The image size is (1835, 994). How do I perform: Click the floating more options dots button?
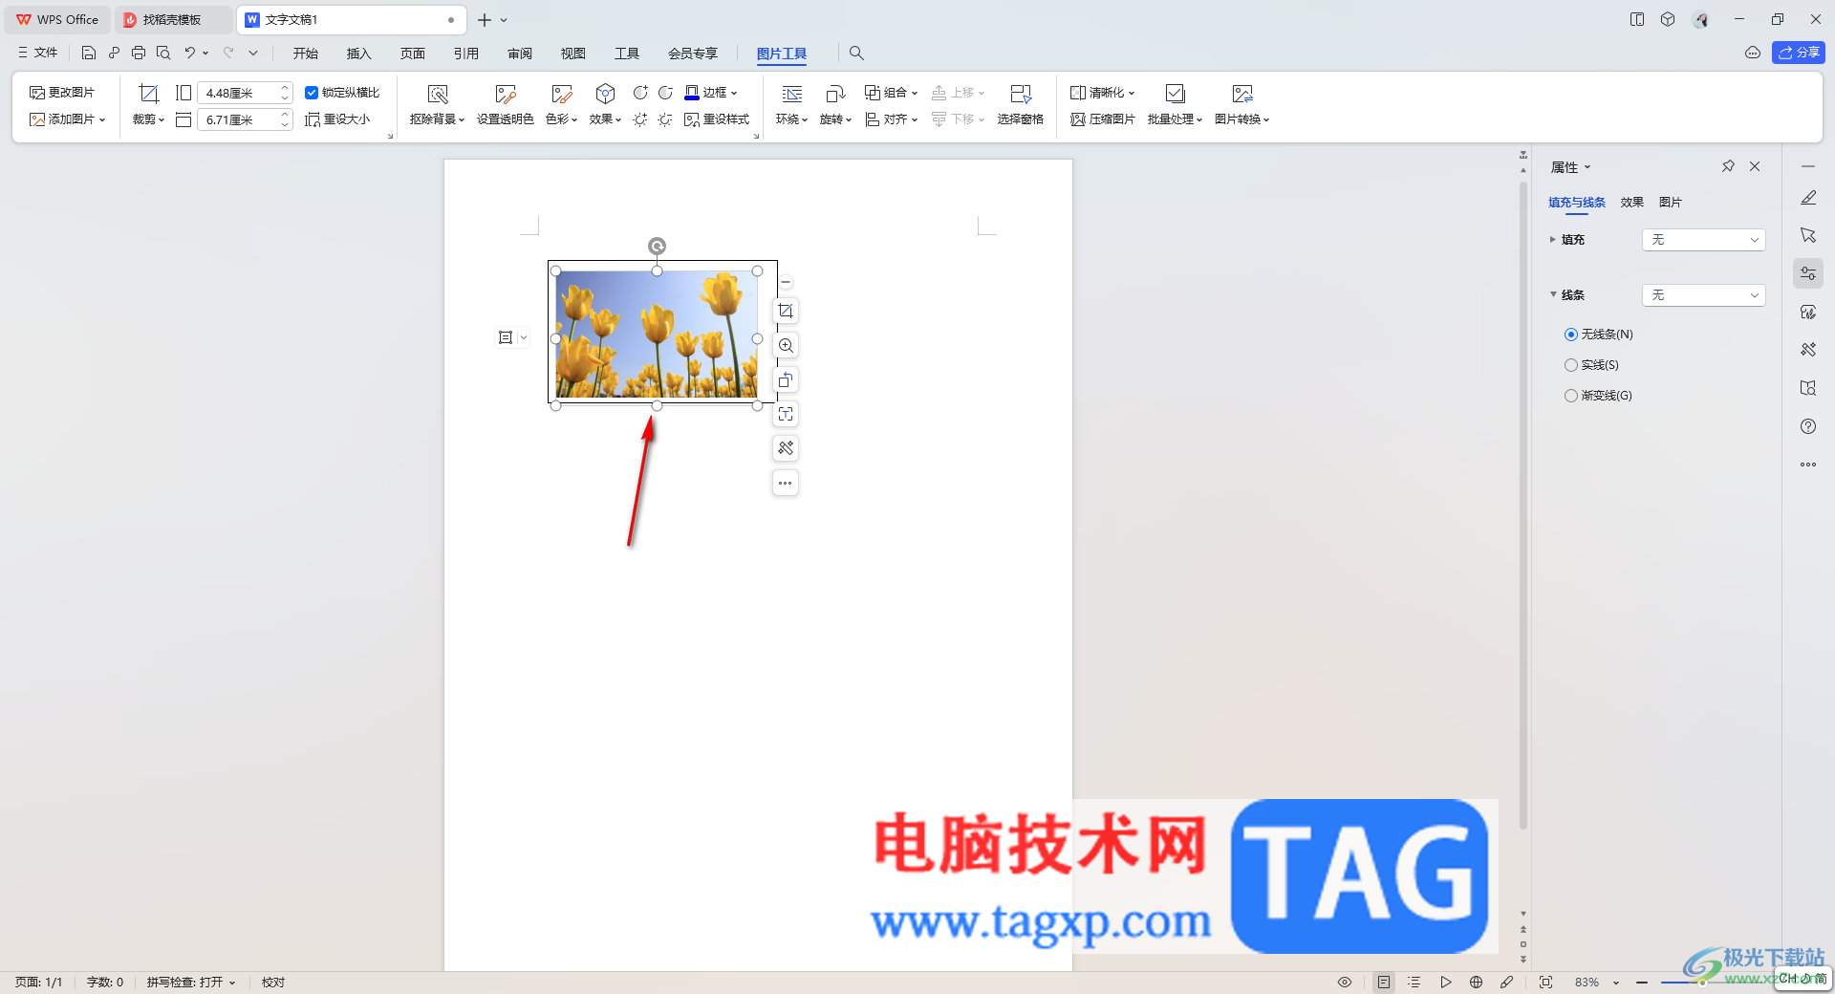786,483
